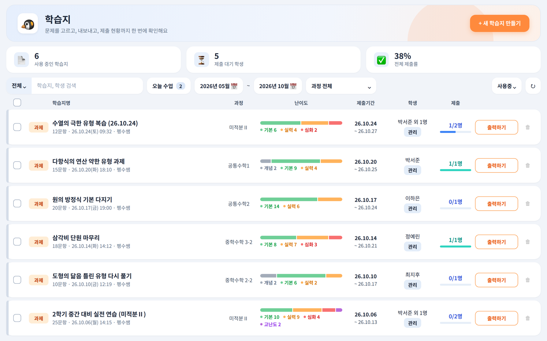This screenshot has height=341, width=547.
Task: Click the penguin logo icon
Action: 28,24
